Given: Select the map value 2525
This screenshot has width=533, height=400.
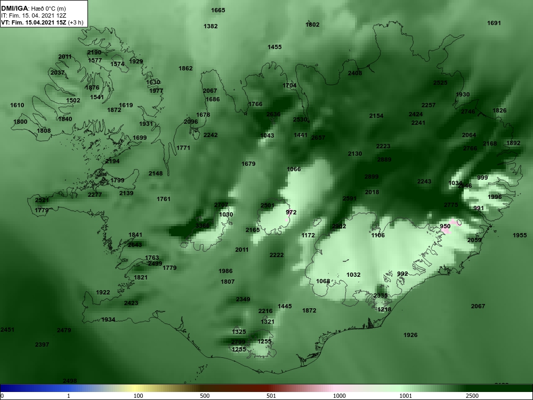Looking at the screenshot, I should (440, 83).
